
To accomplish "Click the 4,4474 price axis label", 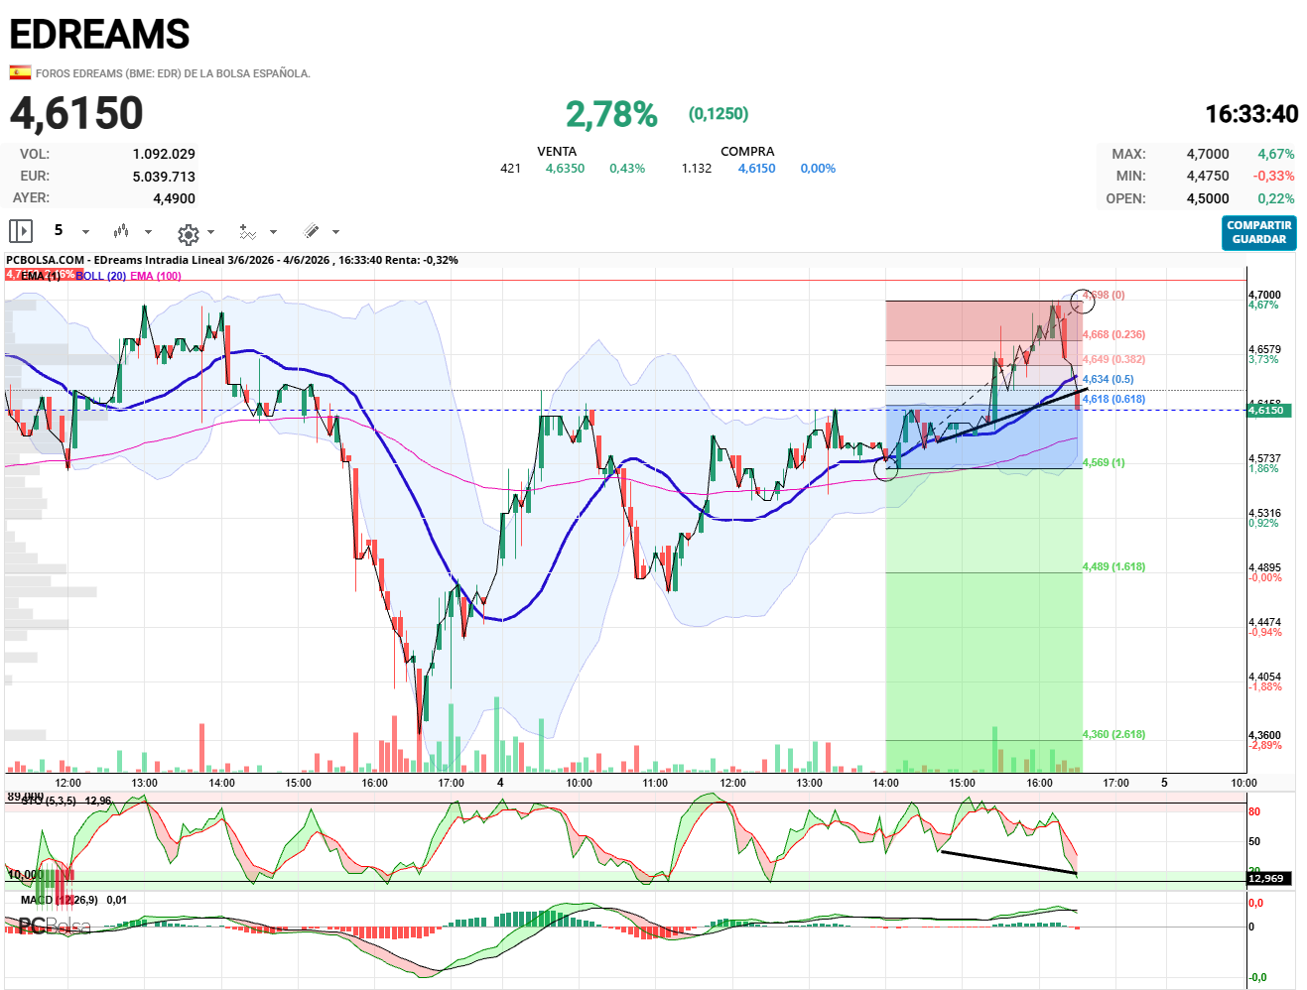I will click(1264, 622).
